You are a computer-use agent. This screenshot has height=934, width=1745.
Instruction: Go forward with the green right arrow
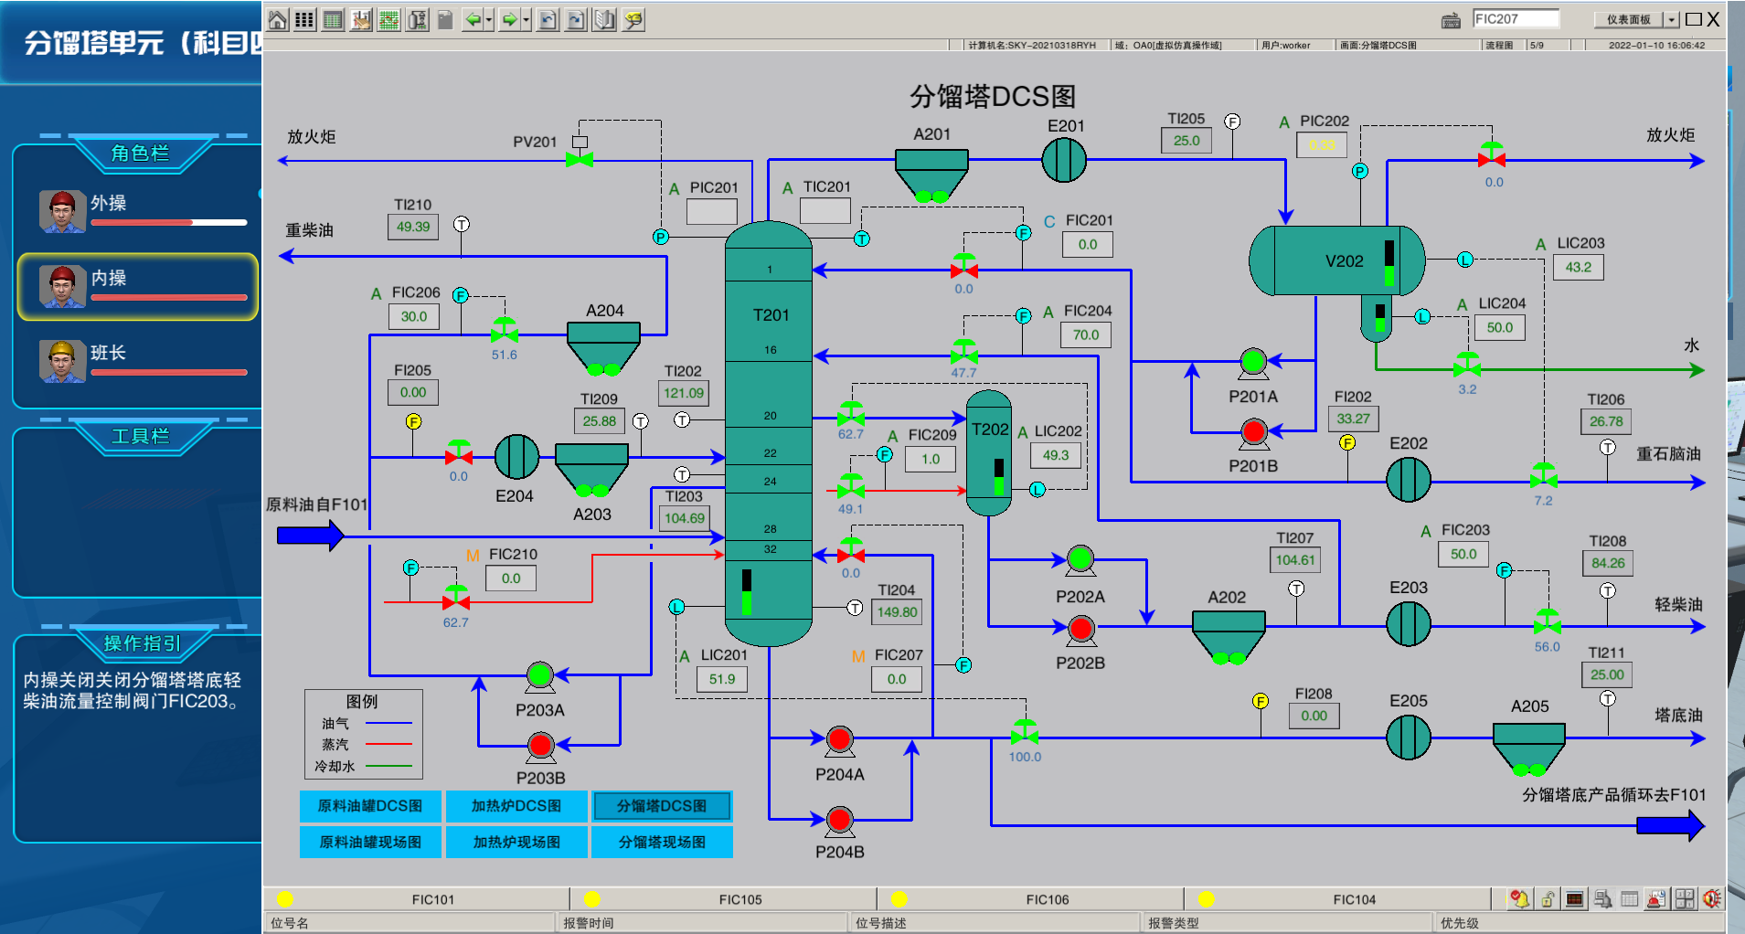click(x=509, y=19)
